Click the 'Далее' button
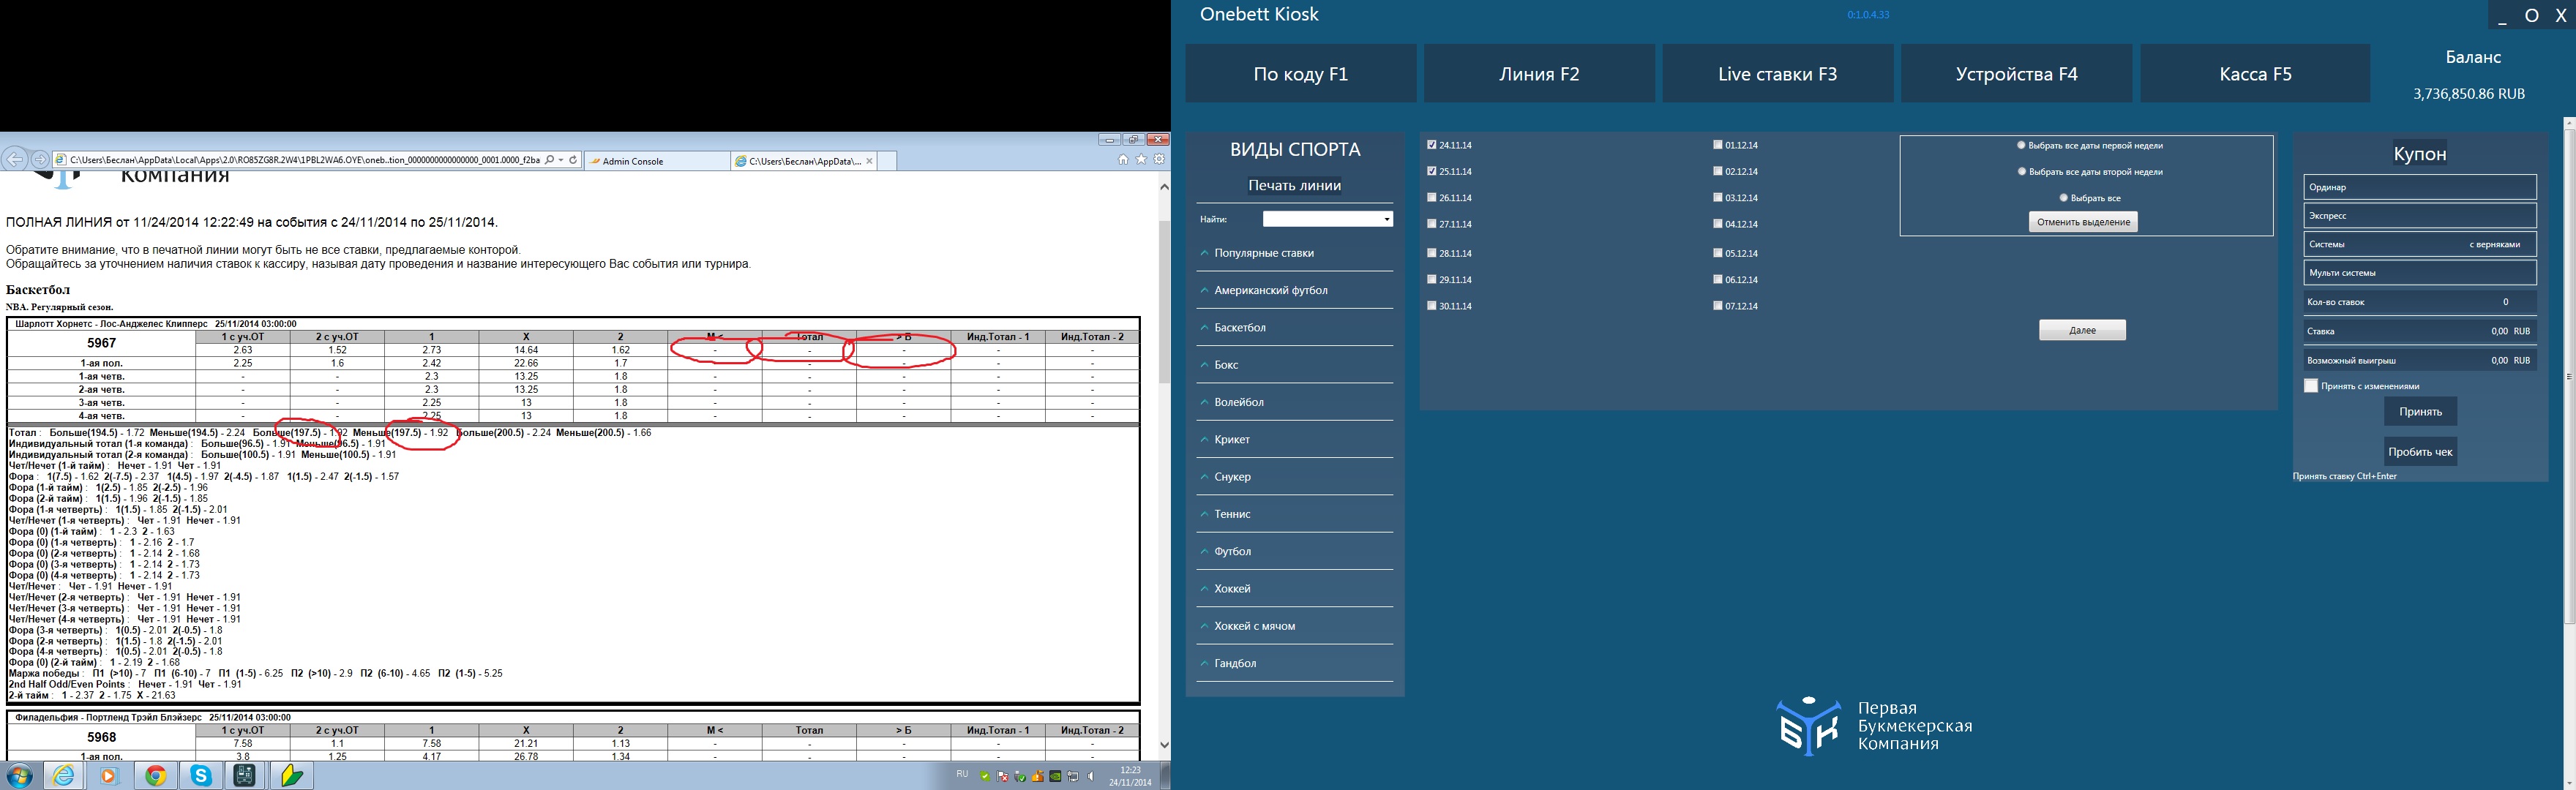This screenshot has height=790, width=2576. pyautogui.click(x=2082, y=330)
